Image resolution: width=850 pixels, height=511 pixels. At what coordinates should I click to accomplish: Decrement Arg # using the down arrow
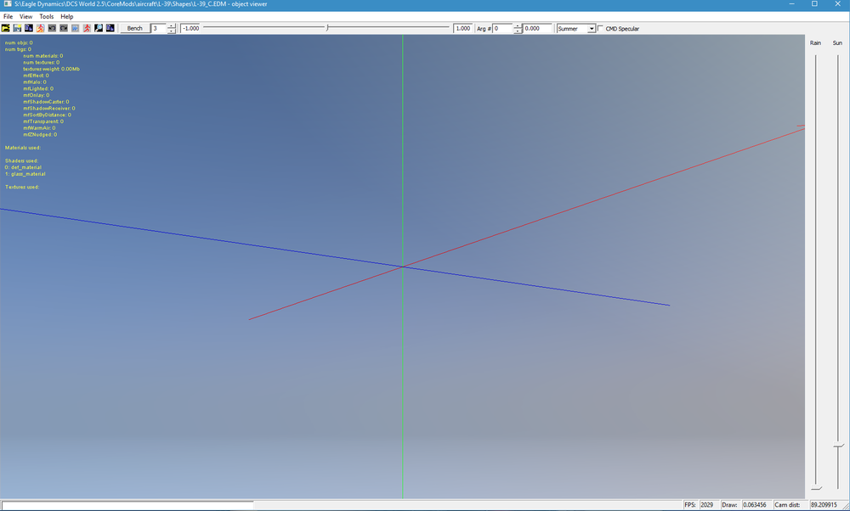tap(518, 31)
